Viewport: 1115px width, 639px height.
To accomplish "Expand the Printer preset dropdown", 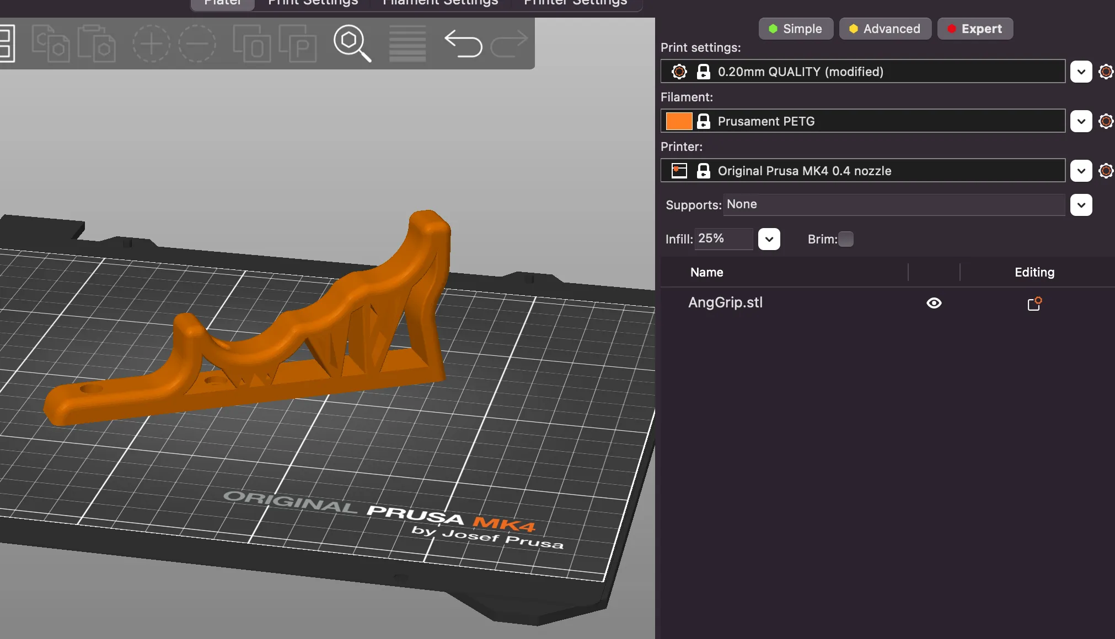I will [x=1081, y=171].
